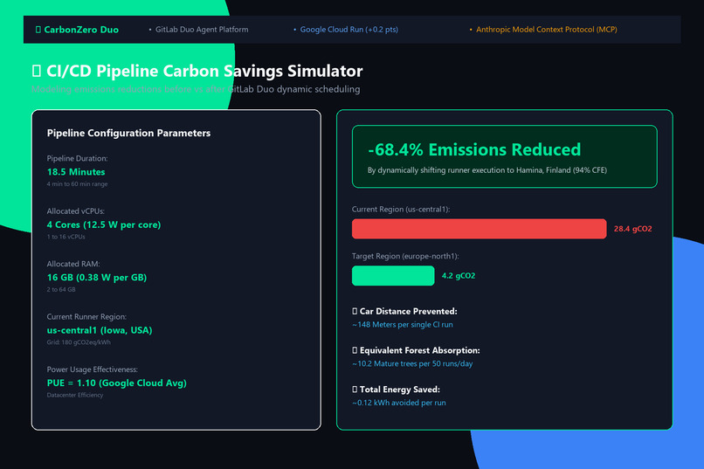Select Google Cloud Run (+0.2 pts) nav item

coord(349,30)
